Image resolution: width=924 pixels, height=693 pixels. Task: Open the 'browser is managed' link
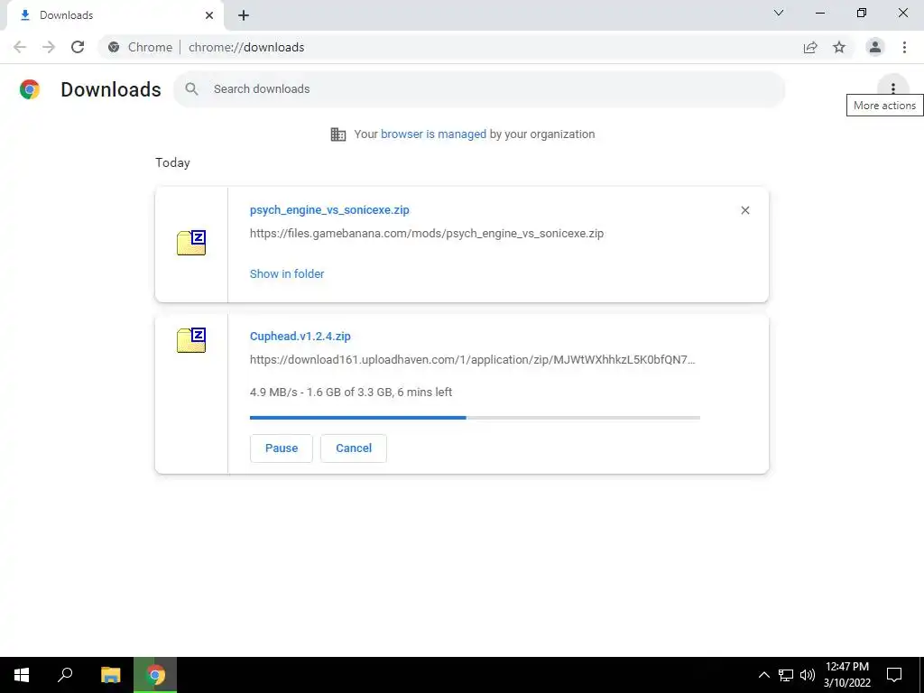(x=433, y=134)
